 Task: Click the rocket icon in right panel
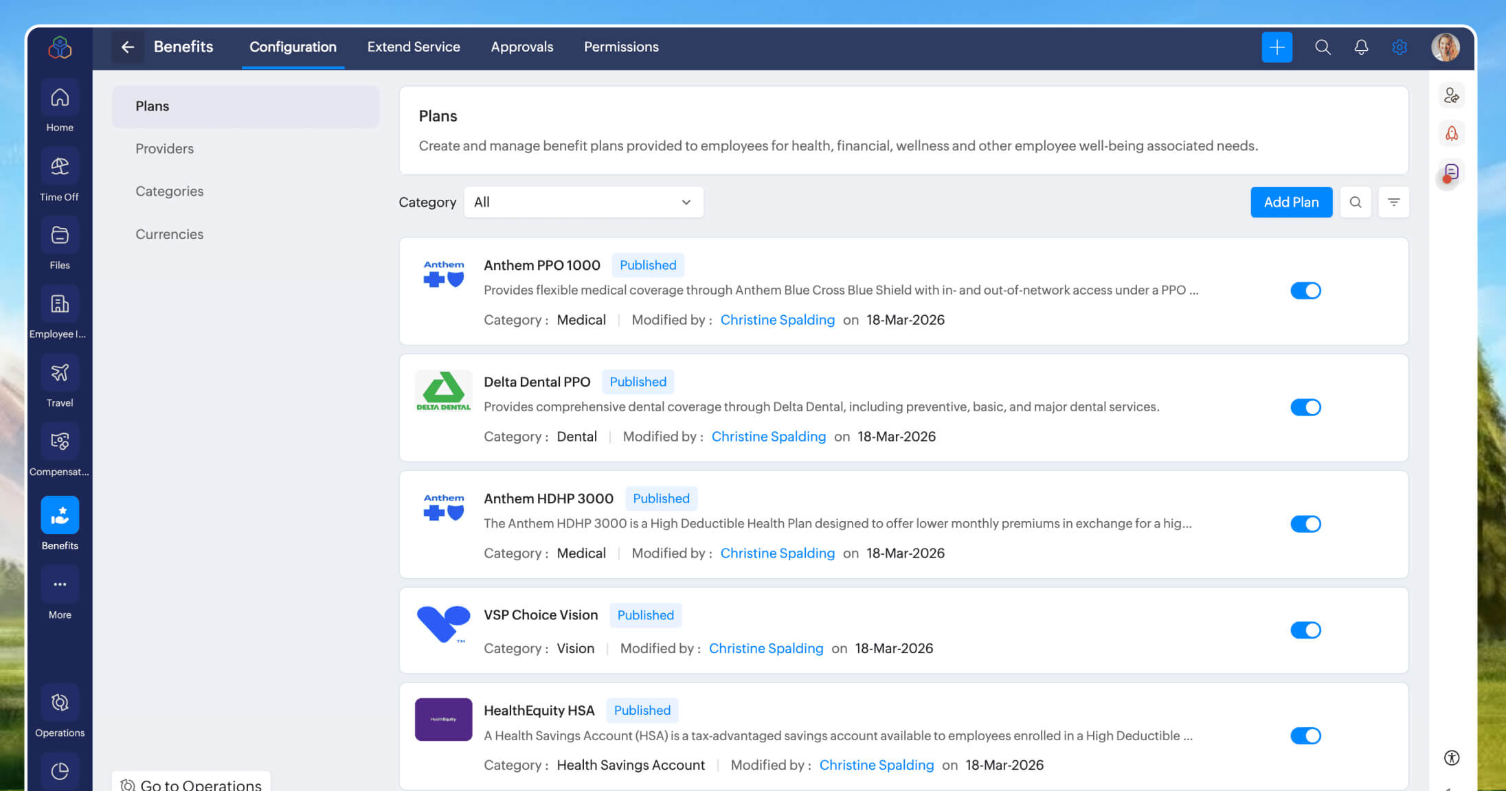tap(1452, 133)
